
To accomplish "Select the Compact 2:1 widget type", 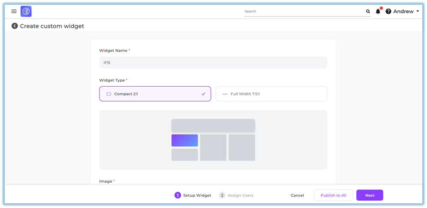I will pos(155,94).
